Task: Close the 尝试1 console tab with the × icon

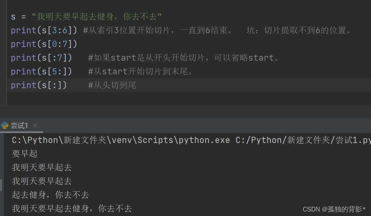Action: click(34, 126)
